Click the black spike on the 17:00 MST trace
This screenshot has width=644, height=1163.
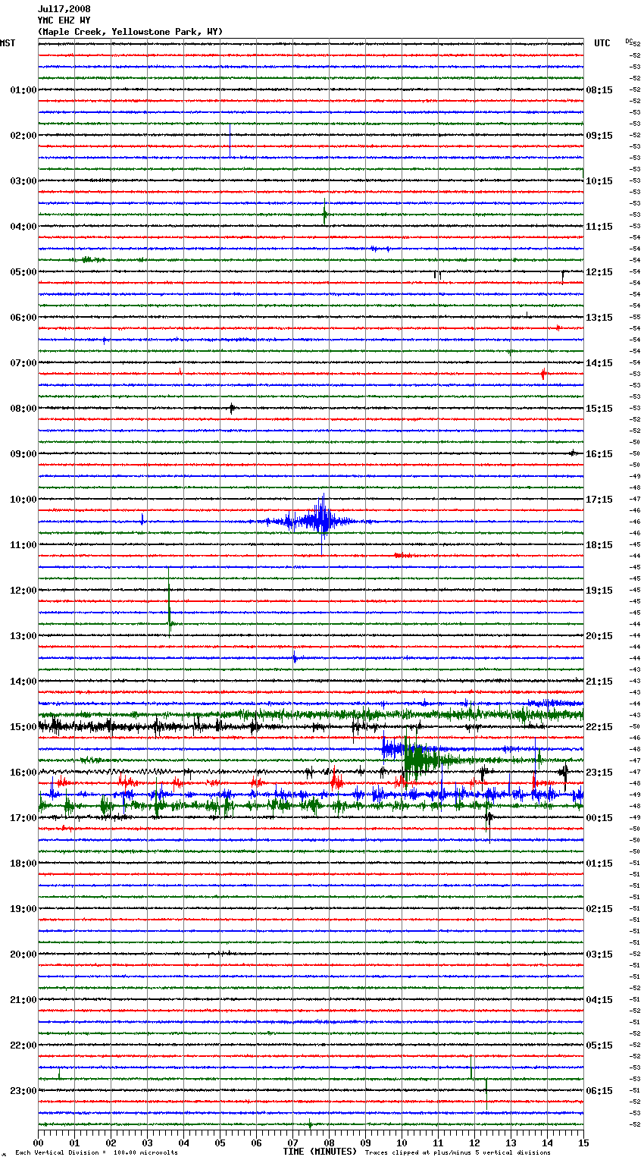point(489,820)
